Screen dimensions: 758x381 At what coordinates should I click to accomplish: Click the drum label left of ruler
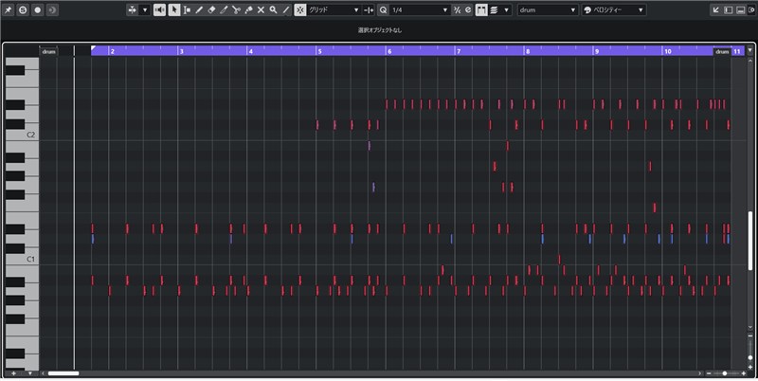click(49, 51)
